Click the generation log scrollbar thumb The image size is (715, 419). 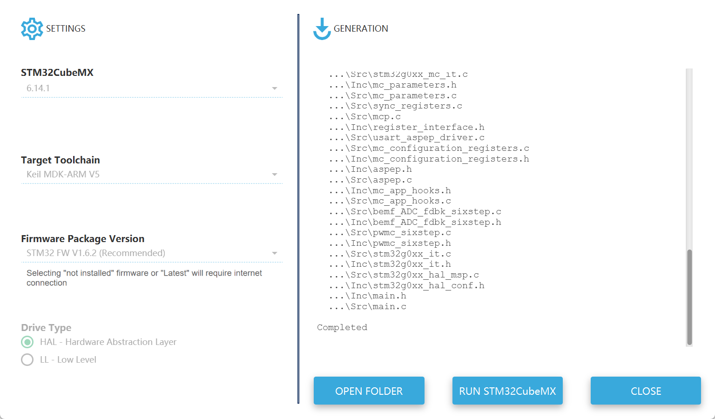tap(689, 297)
